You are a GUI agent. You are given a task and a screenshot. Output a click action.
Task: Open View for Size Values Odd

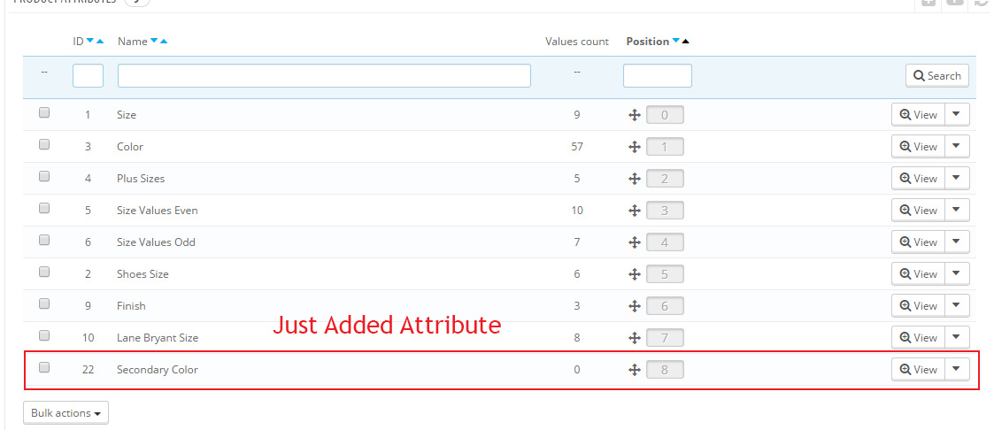918,242
